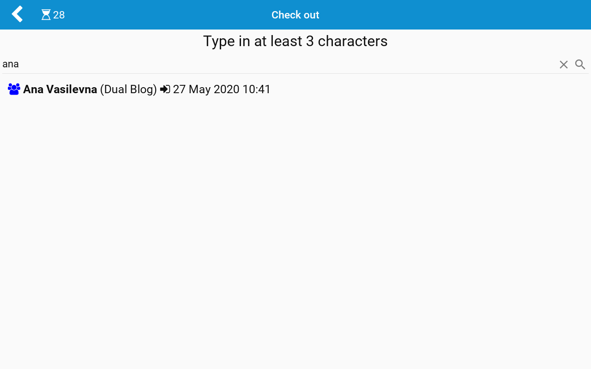The width and height of the screenshot is (591, 369).
Task: Click "Type in at least 3 characters" heading
Action: pyautogui.click(x=295, y=41)
